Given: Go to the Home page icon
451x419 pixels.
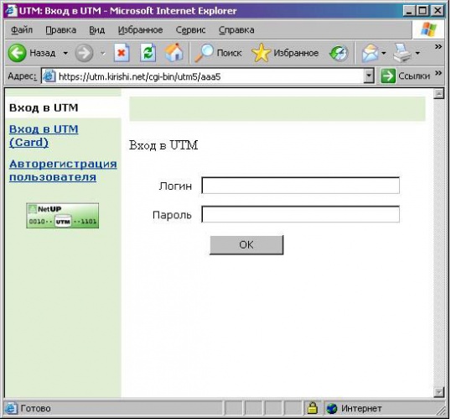Looking at the screenshot, I should 174,52.
